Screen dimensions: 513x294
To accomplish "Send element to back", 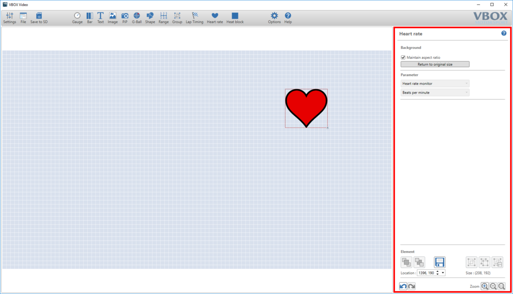I will [419, 262].
